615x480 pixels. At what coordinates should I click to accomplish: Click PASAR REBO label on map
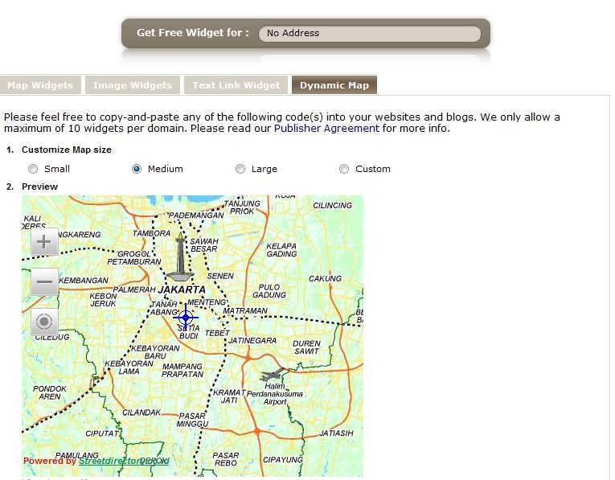click(x=226, y=459)
